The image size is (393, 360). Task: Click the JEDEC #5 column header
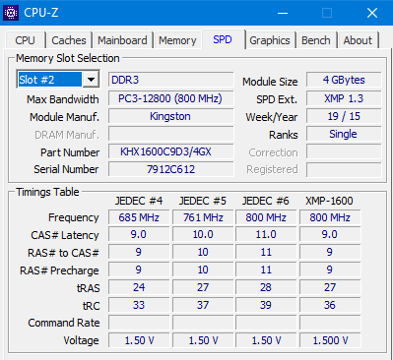203,201
